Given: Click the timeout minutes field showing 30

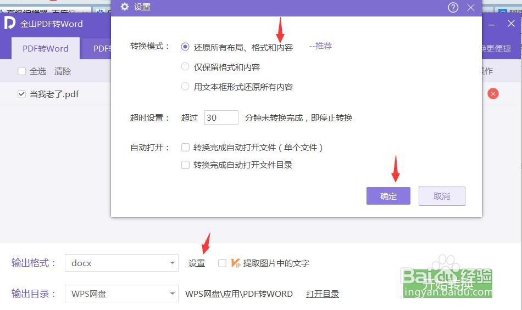Looking at the screenshot, I should 221,117.
